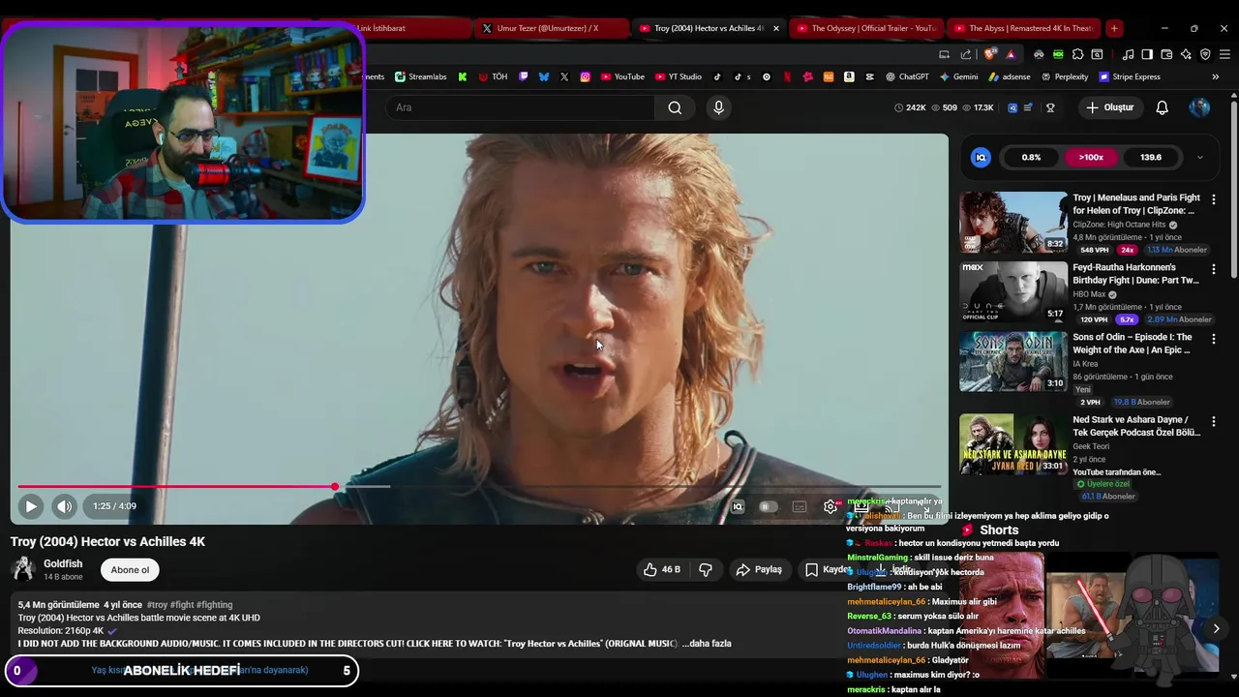Screen dimensions: 1239x697
Task: Subscribe with the Abone ol button
Action: click(130, 569)
